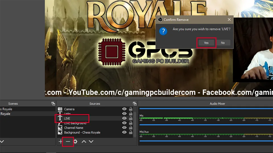Click LIVE text source type icon

(x=60, y=118)
